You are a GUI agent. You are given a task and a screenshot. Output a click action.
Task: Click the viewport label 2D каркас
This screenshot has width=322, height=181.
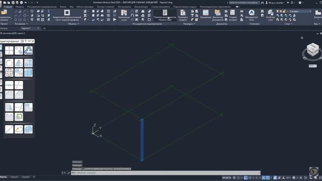click(19, 33)
